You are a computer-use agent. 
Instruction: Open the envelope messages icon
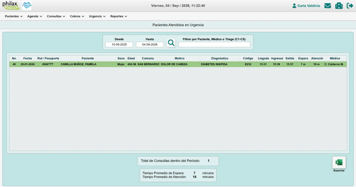pyautogui.click(x=328, y=6)
